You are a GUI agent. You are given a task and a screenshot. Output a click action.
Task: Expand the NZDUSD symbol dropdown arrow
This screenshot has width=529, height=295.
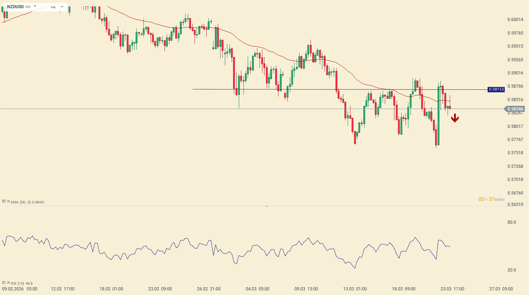(35, 6)
